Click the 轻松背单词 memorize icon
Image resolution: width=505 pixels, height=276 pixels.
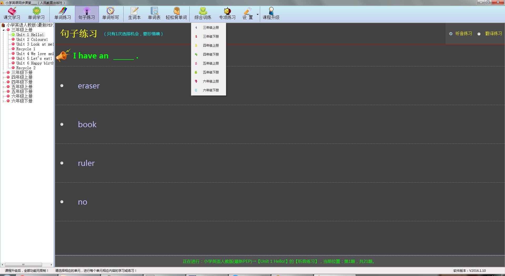176,14
